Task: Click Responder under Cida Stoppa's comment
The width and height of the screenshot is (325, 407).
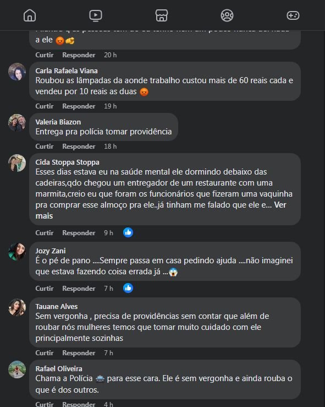Action: [x=79, y=233]
